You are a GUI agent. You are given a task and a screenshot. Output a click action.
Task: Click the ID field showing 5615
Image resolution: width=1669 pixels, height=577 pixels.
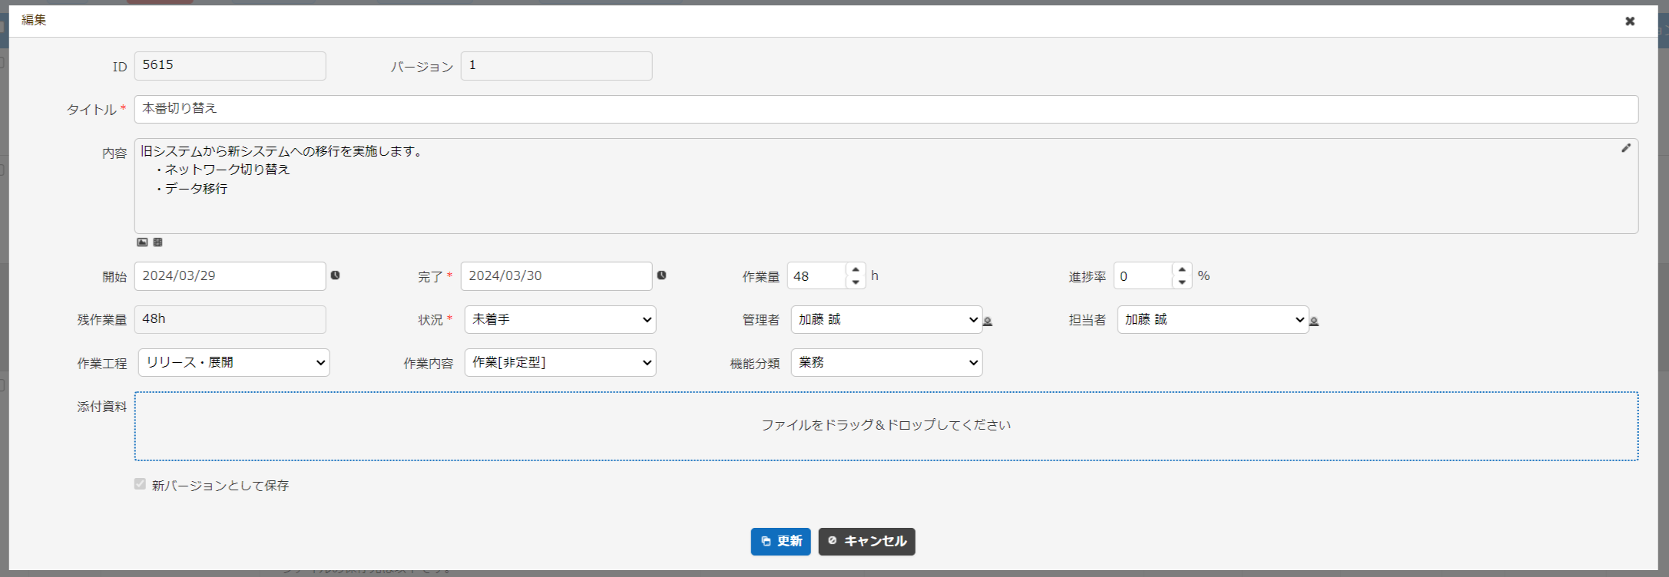pyautogui.click(x=230, y=66)
